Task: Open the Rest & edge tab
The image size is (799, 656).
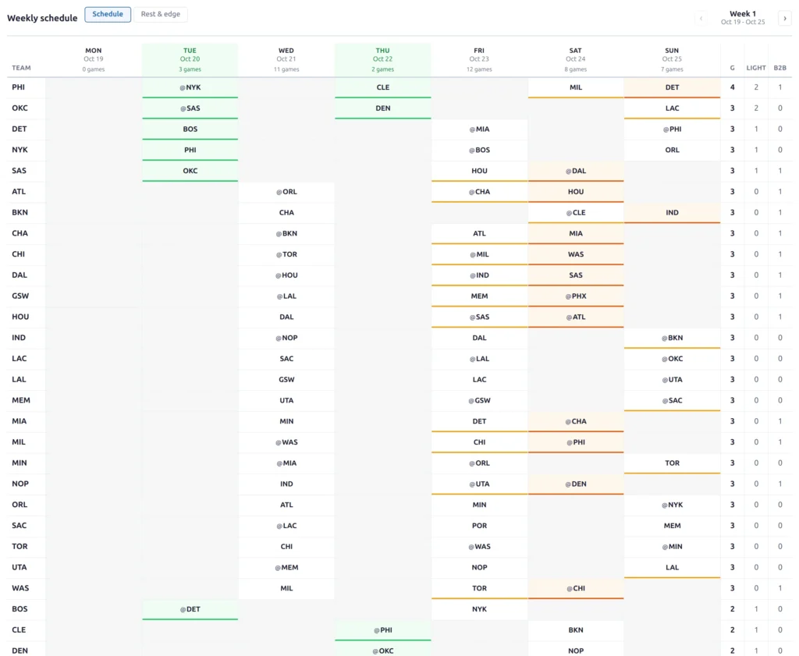Action: click(161, 14)
